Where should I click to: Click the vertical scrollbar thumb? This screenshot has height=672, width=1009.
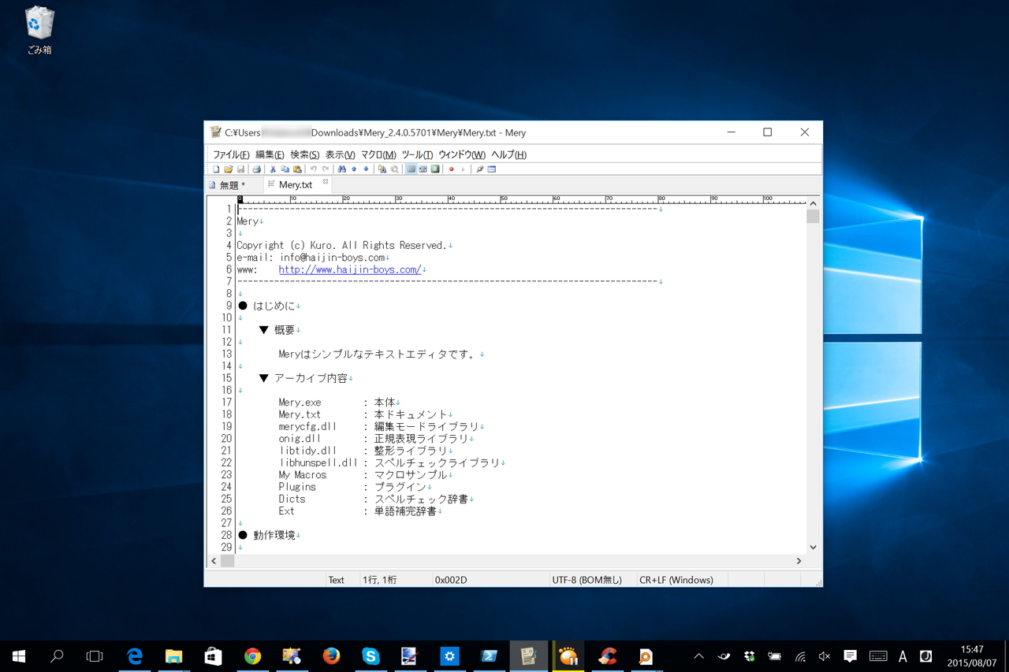coord(813,217)
